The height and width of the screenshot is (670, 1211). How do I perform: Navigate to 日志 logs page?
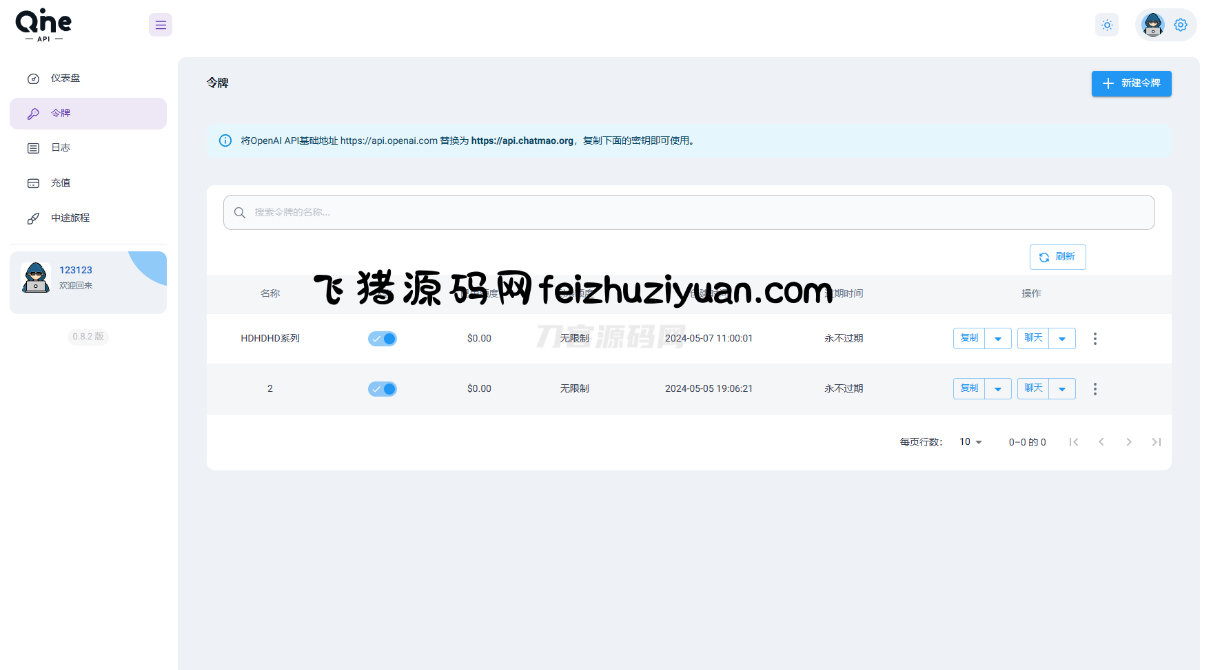click(61, 148)
